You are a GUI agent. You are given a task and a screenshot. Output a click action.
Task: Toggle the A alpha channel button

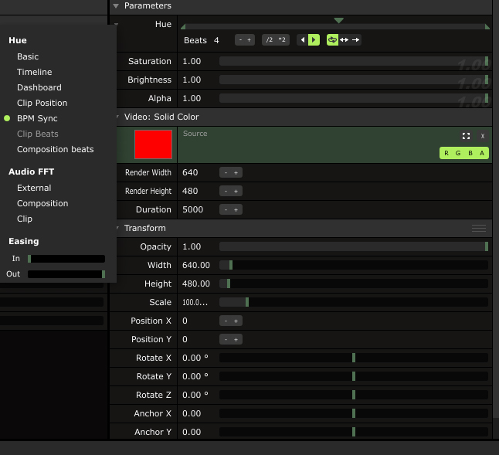(482, 154)
